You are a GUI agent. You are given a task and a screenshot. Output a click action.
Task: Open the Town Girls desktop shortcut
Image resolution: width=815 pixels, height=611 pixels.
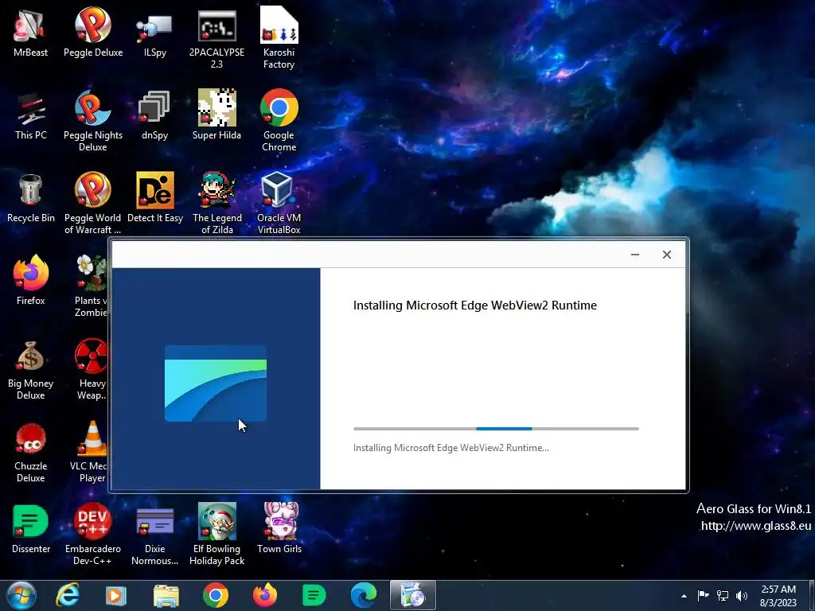click(x=279, y=529)
